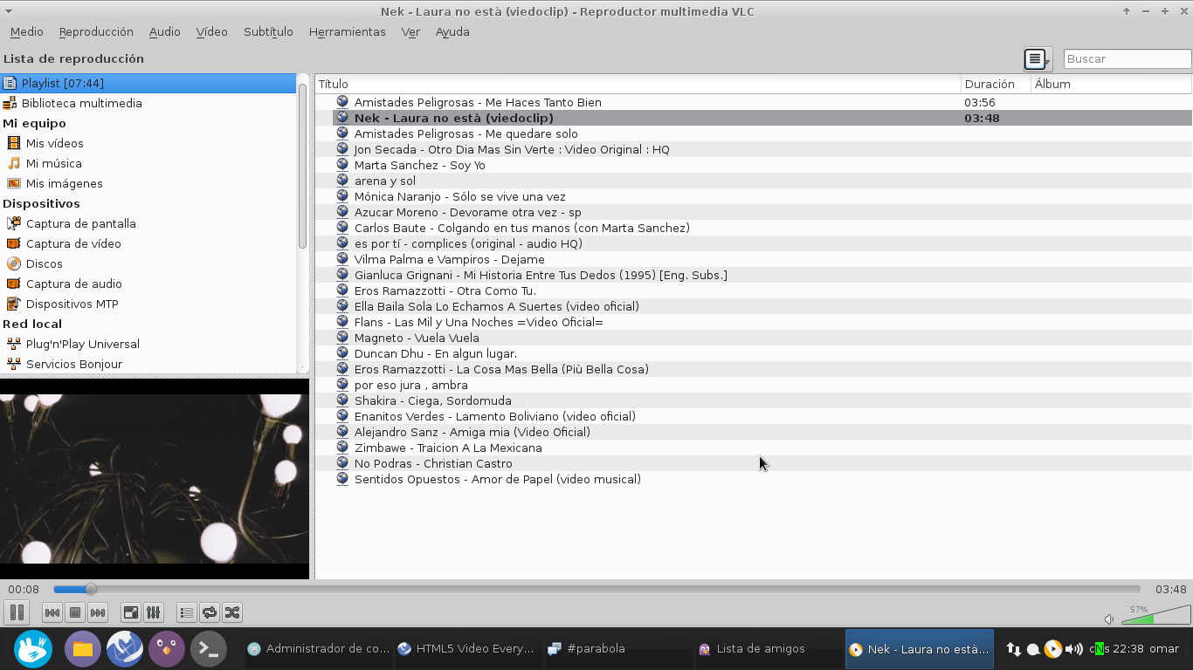Open the Ayuda menu
The image size is (1193, 670).
[x=452, y=31]
